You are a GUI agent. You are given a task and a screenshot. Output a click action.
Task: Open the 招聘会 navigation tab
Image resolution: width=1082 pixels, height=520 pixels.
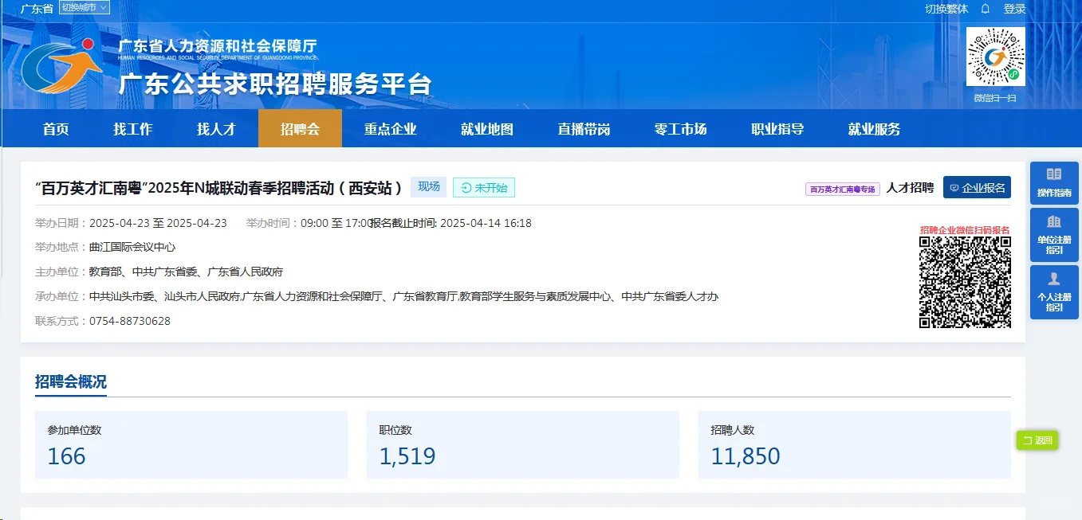coord(299,128)
